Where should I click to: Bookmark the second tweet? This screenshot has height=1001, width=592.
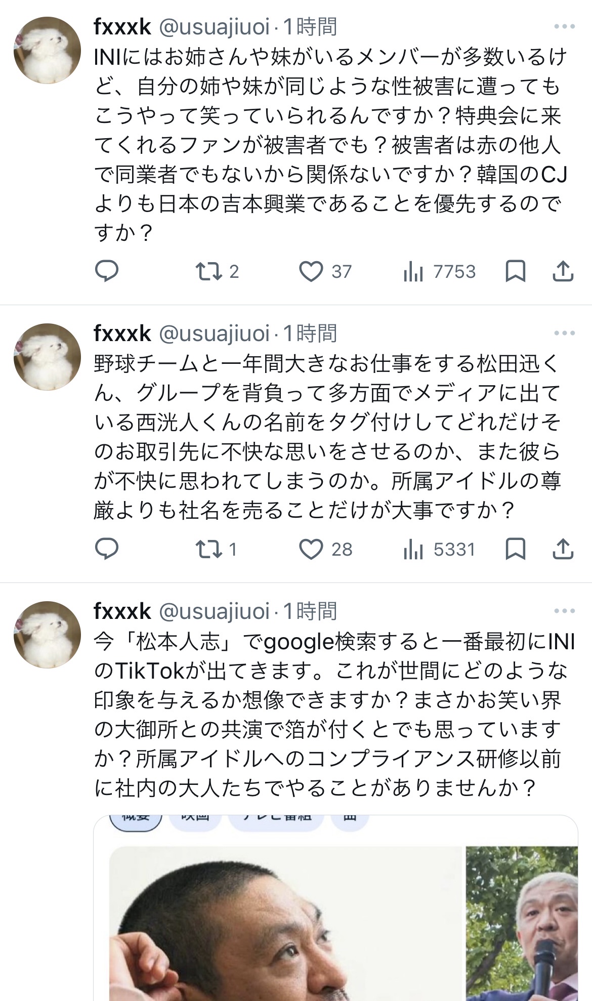[515, 549]
